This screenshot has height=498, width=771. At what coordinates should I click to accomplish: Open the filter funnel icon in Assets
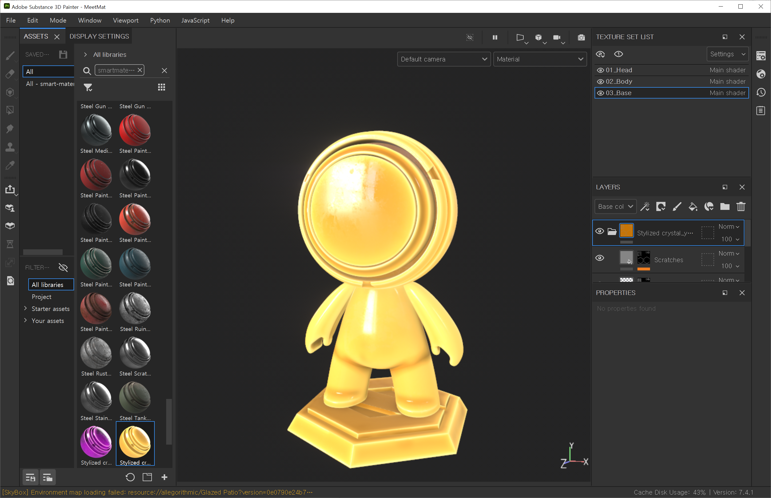(x=88, y=87)
